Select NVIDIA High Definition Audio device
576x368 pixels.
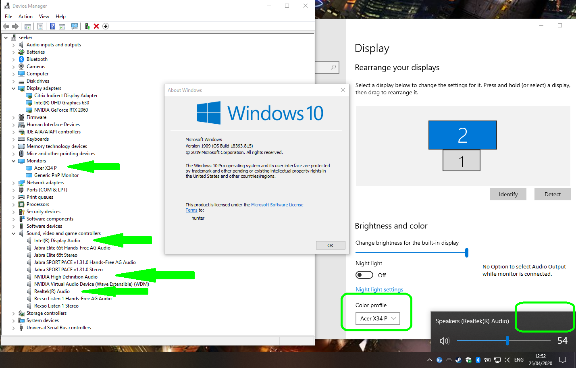point(66,277)
